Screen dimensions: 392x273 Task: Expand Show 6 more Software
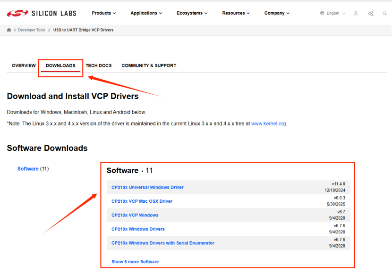135,262
